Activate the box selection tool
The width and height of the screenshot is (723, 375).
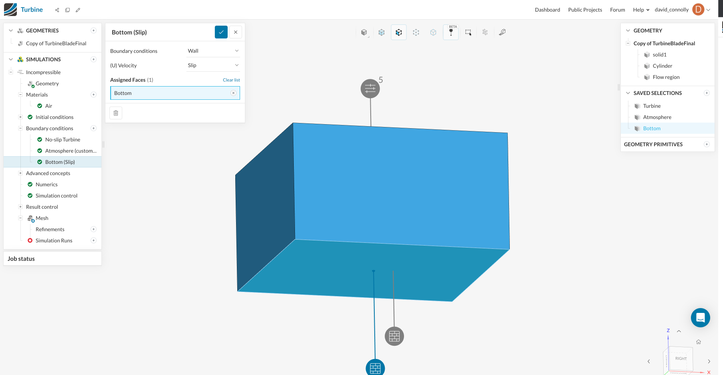[x=468, y=32]
